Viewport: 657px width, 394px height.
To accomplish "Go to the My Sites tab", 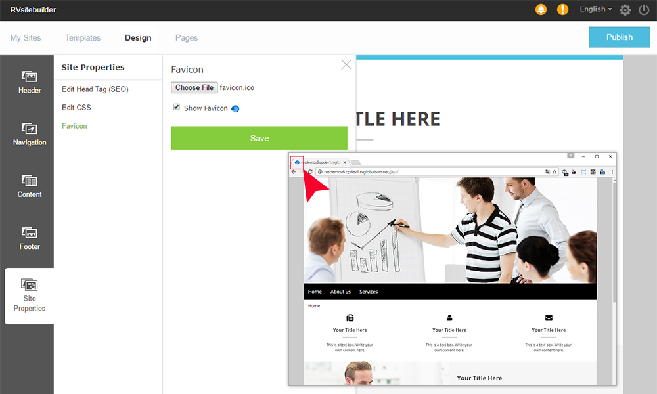I will tap(26, 37).
